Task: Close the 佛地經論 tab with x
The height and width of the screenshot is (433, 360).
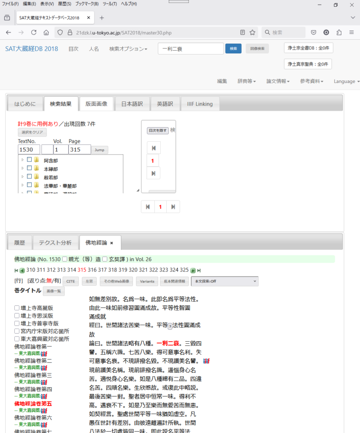Action: click(x=112, y=243)
